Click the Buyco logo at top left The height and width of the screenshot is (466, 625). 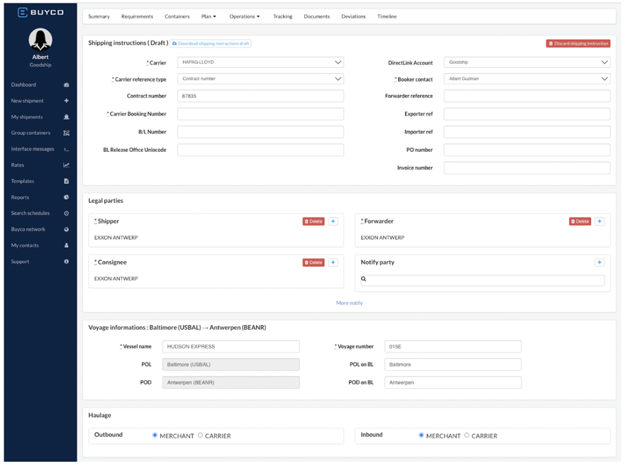39,12
